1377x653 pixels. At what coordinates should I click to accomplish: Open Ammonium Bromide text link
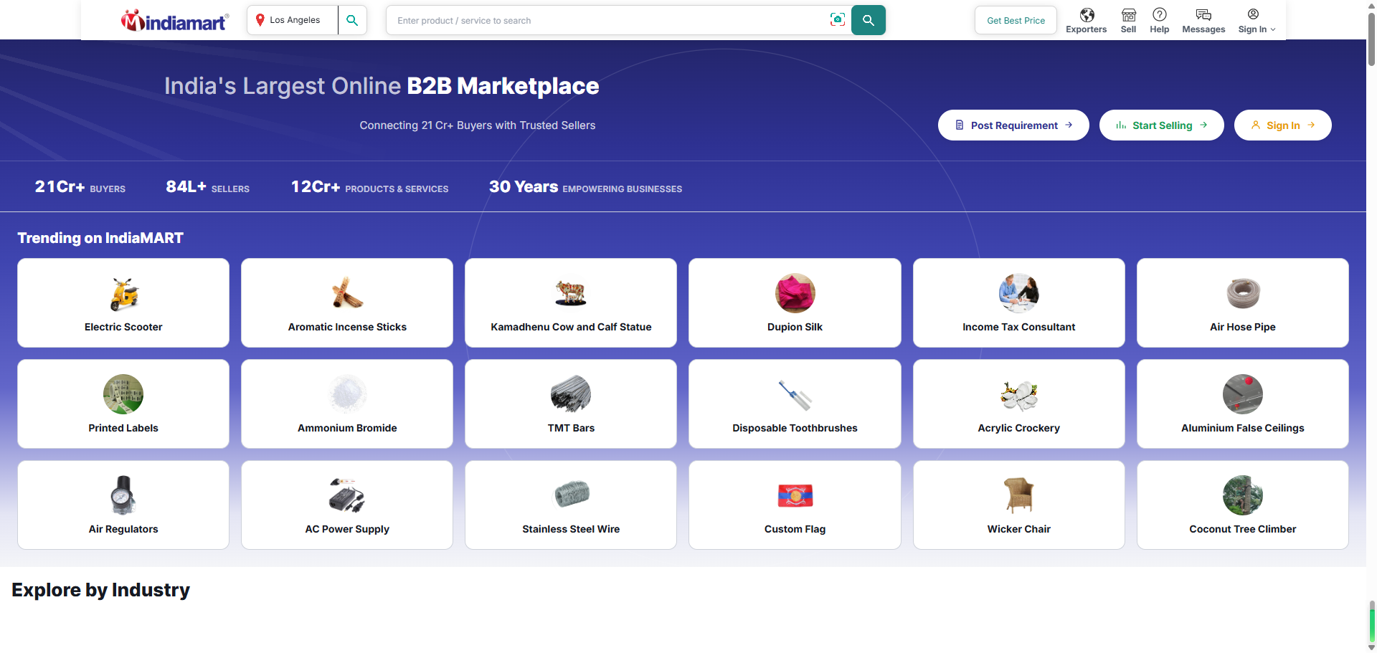coord(347,428)
